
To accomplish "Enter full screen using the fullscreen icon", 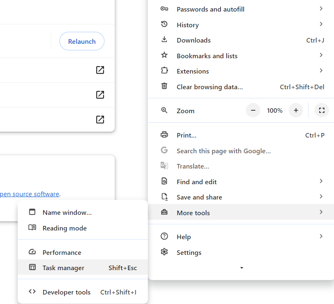I will coord(322,110).
